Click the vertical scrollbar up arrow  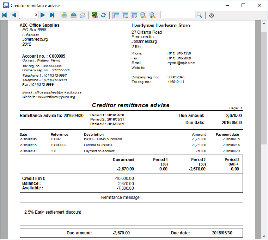pyautogui.click(x=264, y=24)
